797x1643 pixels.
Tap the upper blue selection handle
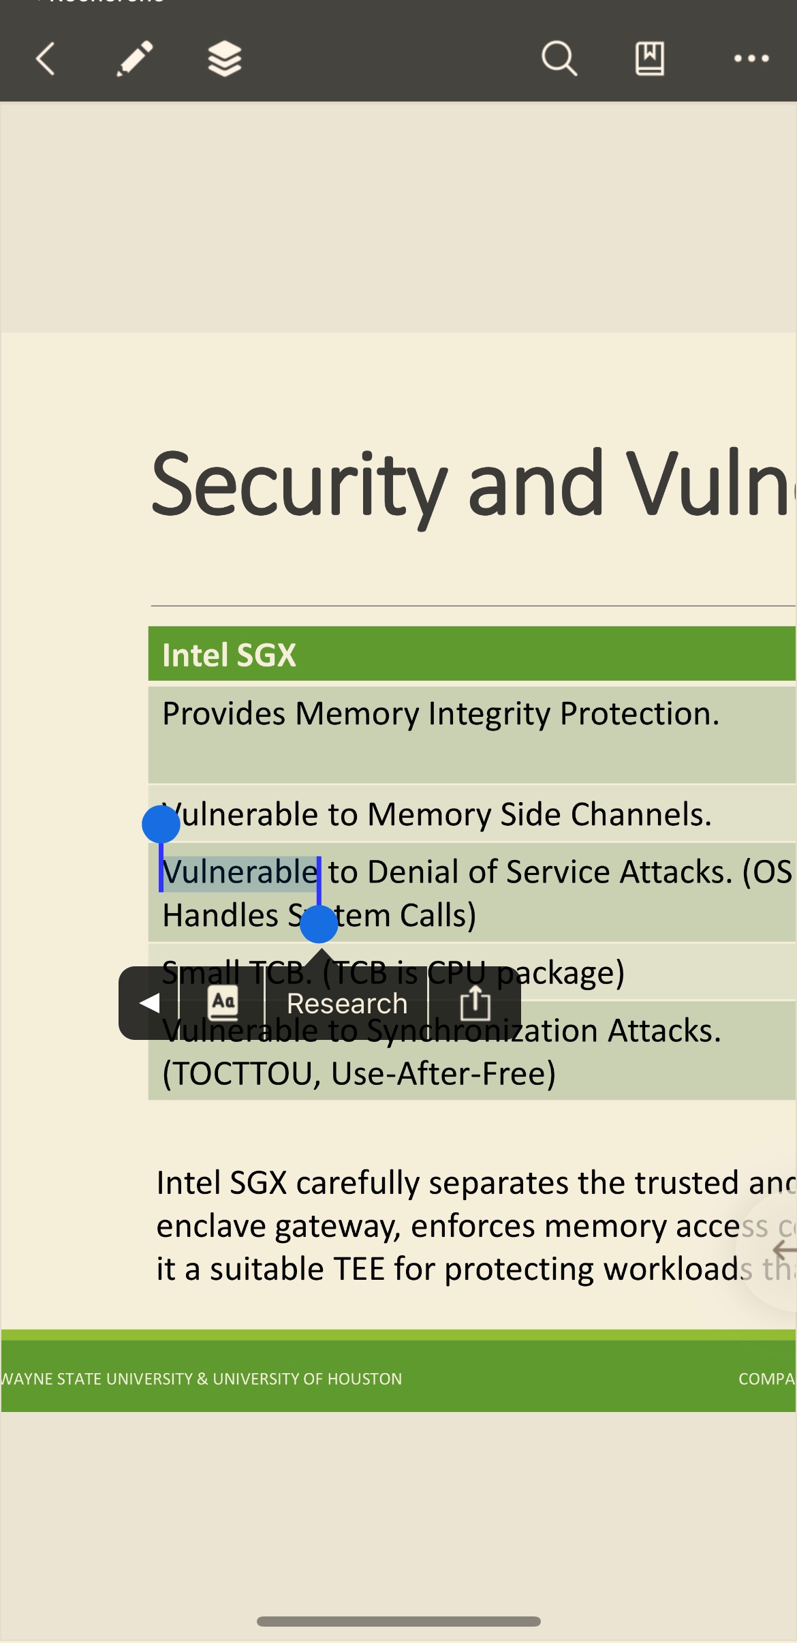point(161,824)
